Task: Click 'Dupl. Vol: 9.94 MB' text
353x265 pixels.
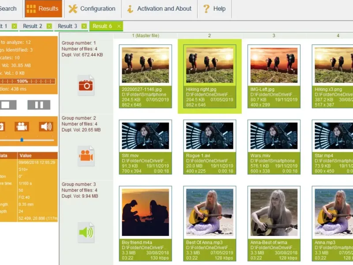Action: click(80, 196)
